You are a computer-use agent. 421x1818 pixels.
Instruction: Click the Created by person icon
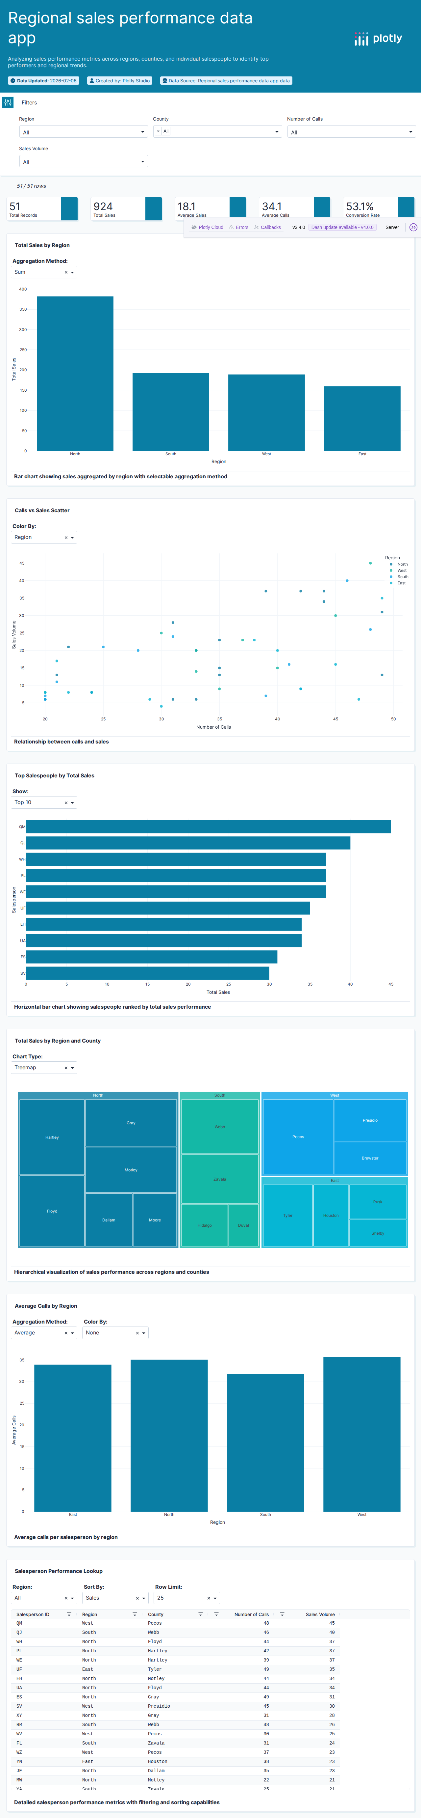coord(92,80)
